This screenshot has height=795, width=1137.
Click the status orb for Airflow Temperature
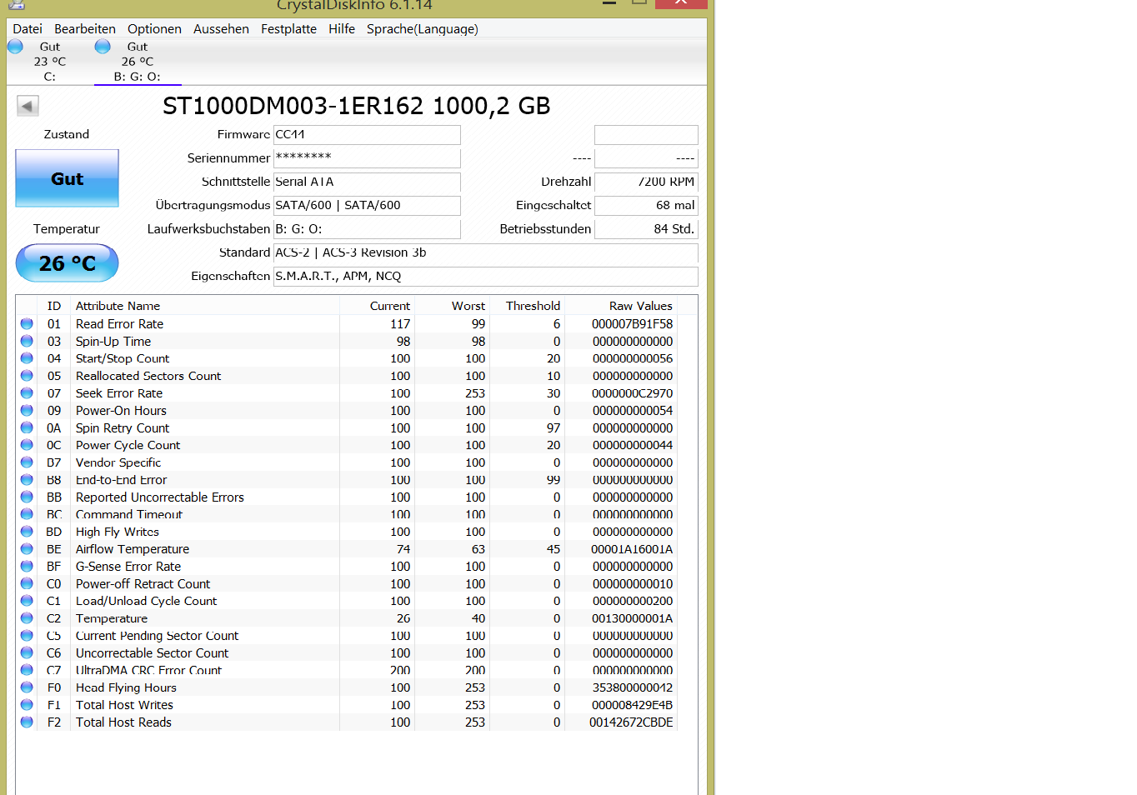pos(27,549)
